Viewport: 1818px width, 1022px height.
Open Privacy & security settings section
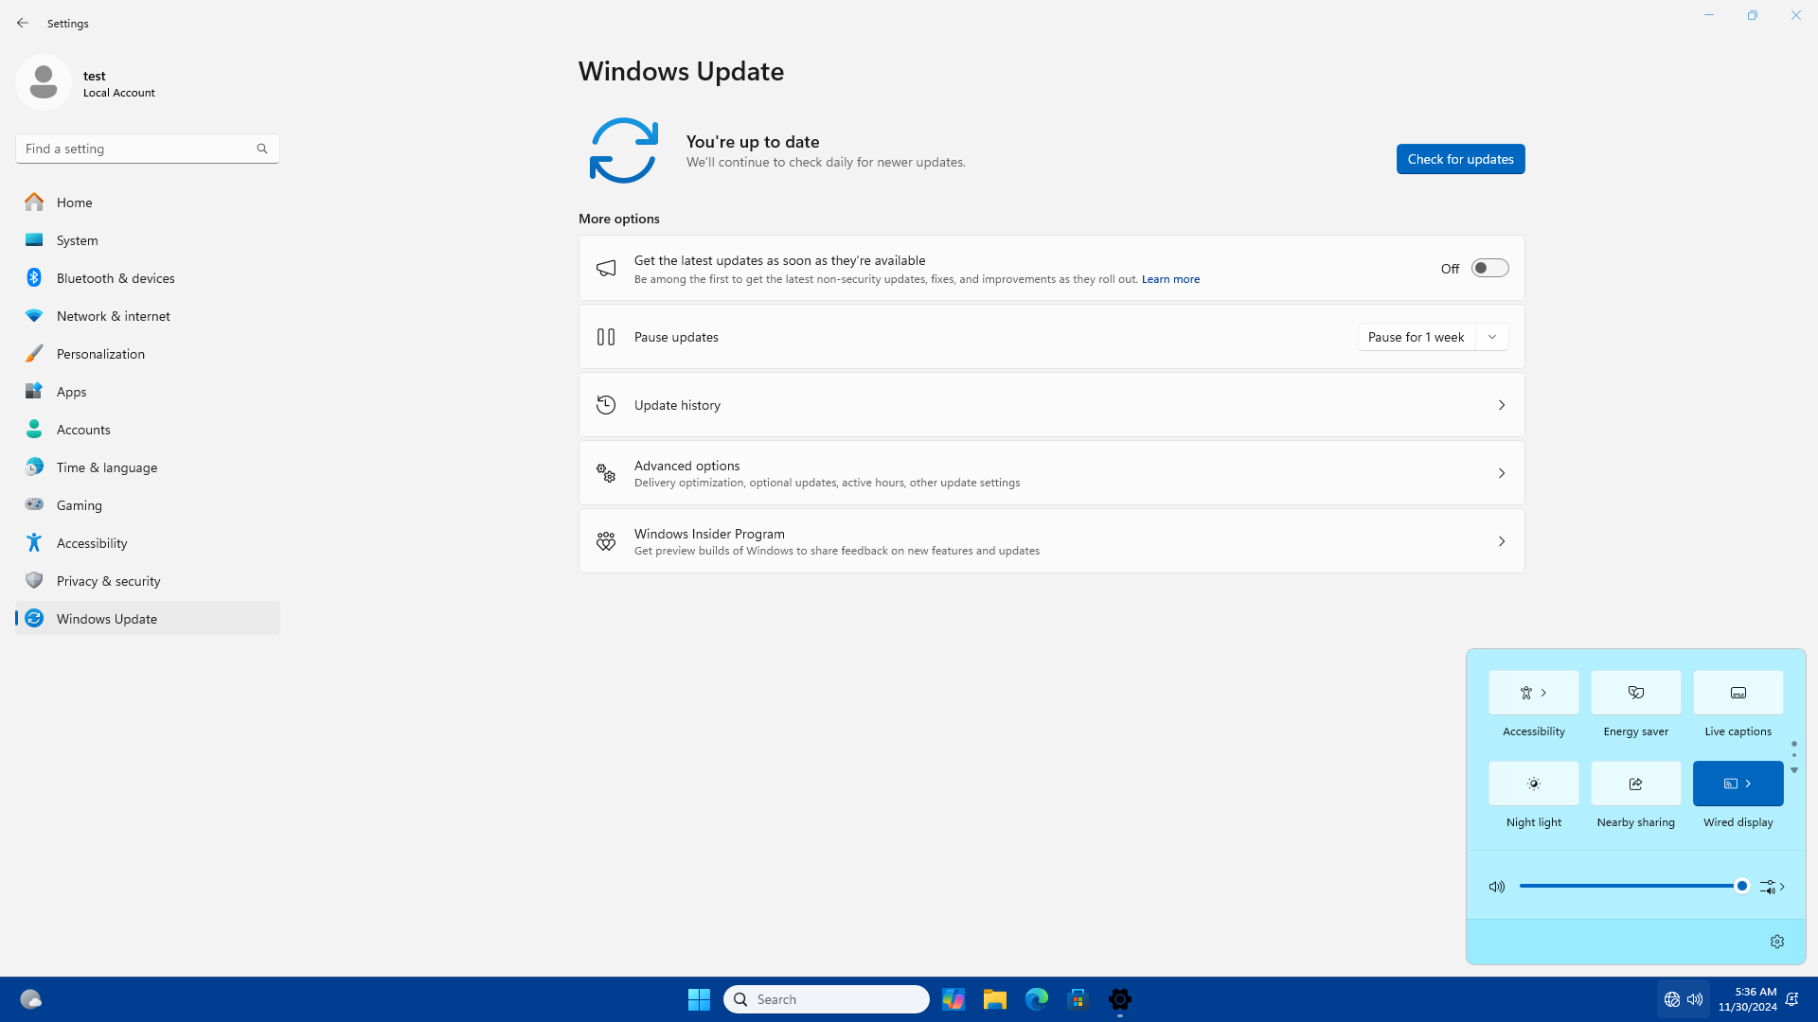tap(108, 581)
